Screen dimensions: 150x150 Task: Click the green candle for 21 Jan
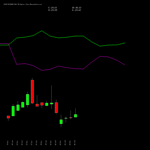(18, 108)
